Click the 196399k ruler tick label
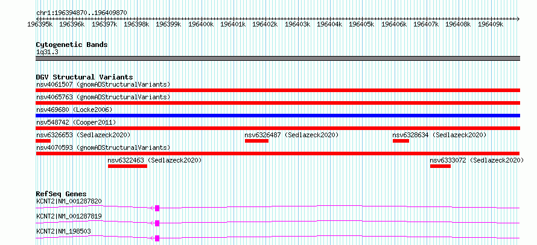Viewport: 537px width, 245px height. coord(168,24)
